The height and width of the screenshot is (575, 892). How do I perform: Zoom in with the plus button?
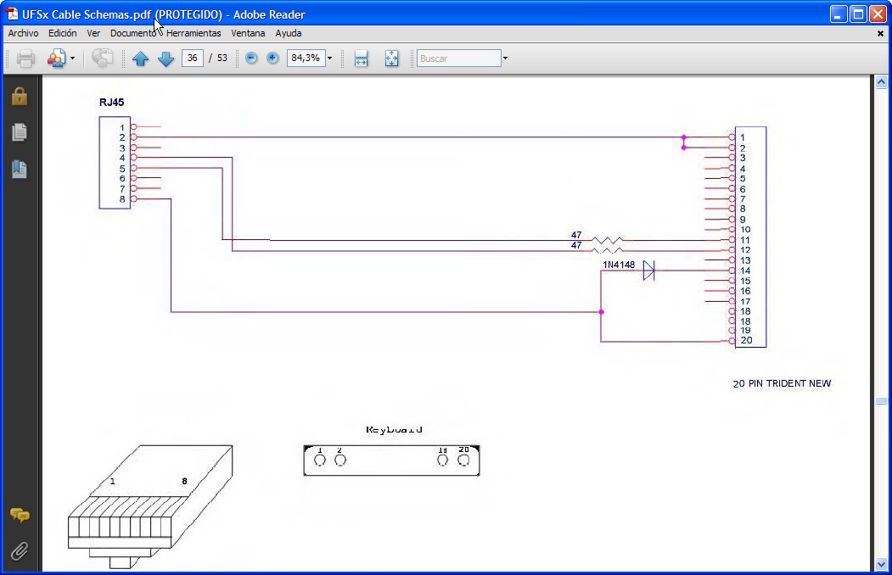click(x=272, y=58)
